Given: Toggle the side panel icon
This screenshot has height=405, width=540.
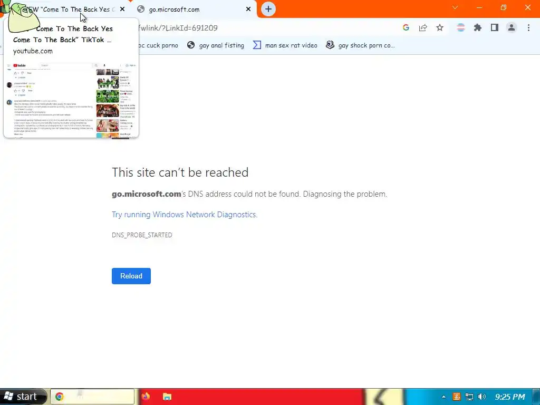Looking at the screenshot, I should pos(495,27).
